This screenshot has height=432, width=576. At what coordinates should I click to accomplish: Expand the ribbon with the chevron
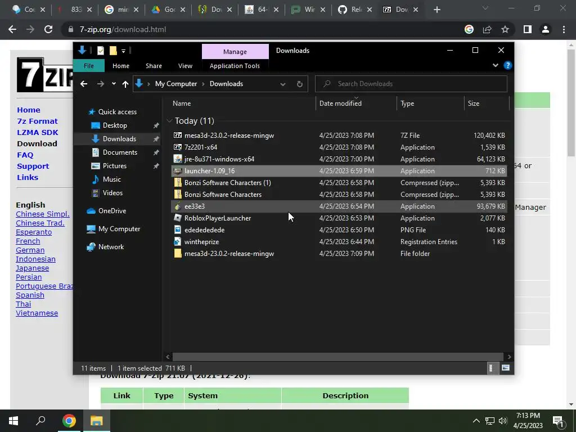[495, 65]
